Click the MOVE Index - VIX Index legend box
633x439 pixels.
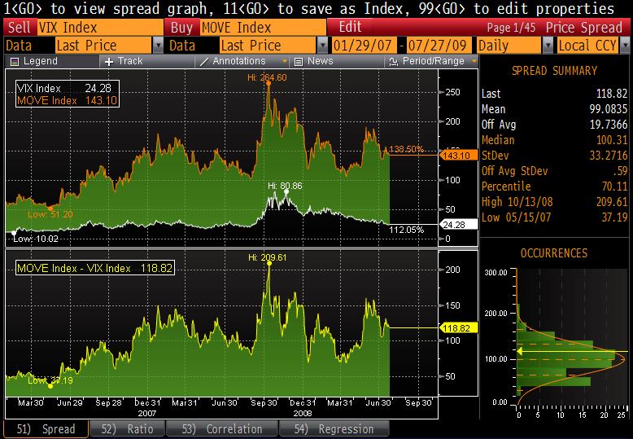click(95, 268)
